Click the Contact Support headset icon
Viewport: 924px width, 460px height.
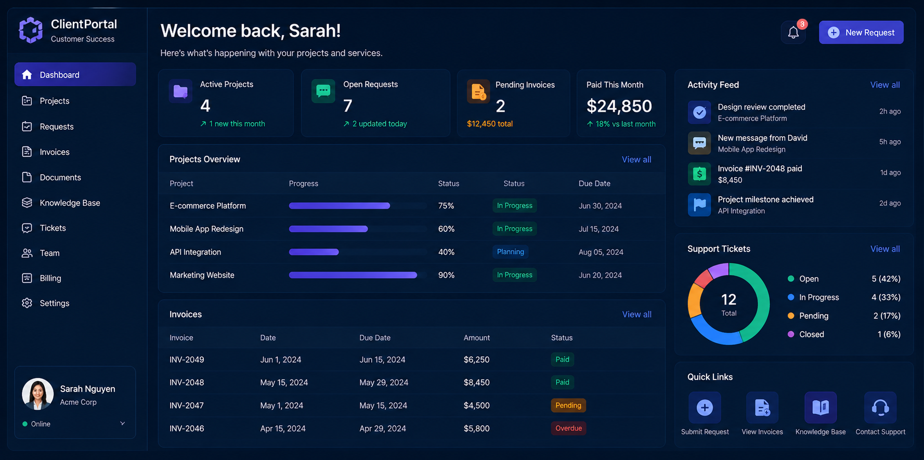coord(880,408)
